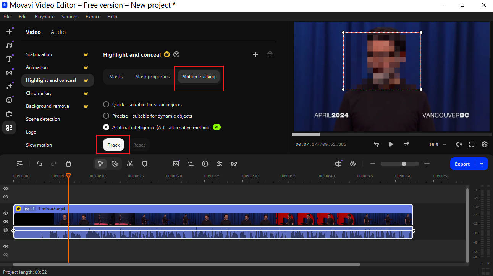Hide the video track with the eye toggle
The width and height of the screenshot is (493, 276).
[5, 213]
